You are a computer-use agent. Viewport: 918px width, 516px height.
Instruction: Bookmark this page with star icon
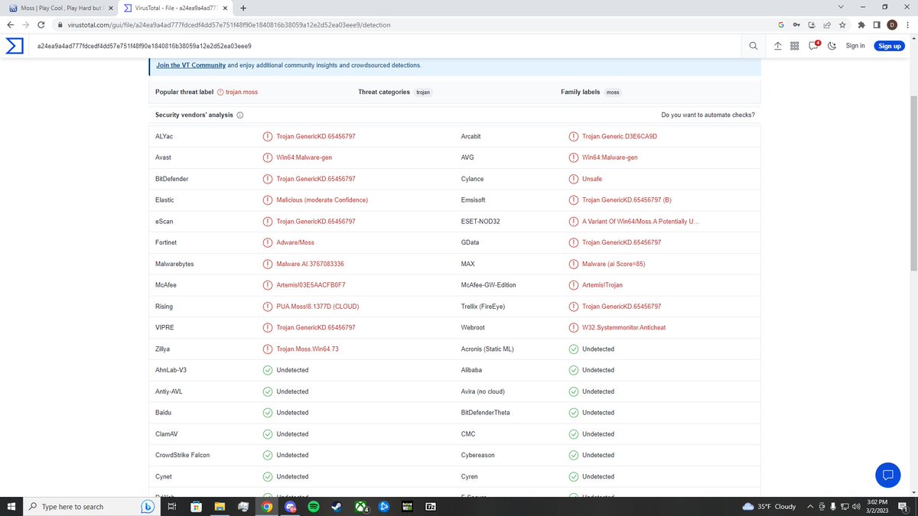841,24
